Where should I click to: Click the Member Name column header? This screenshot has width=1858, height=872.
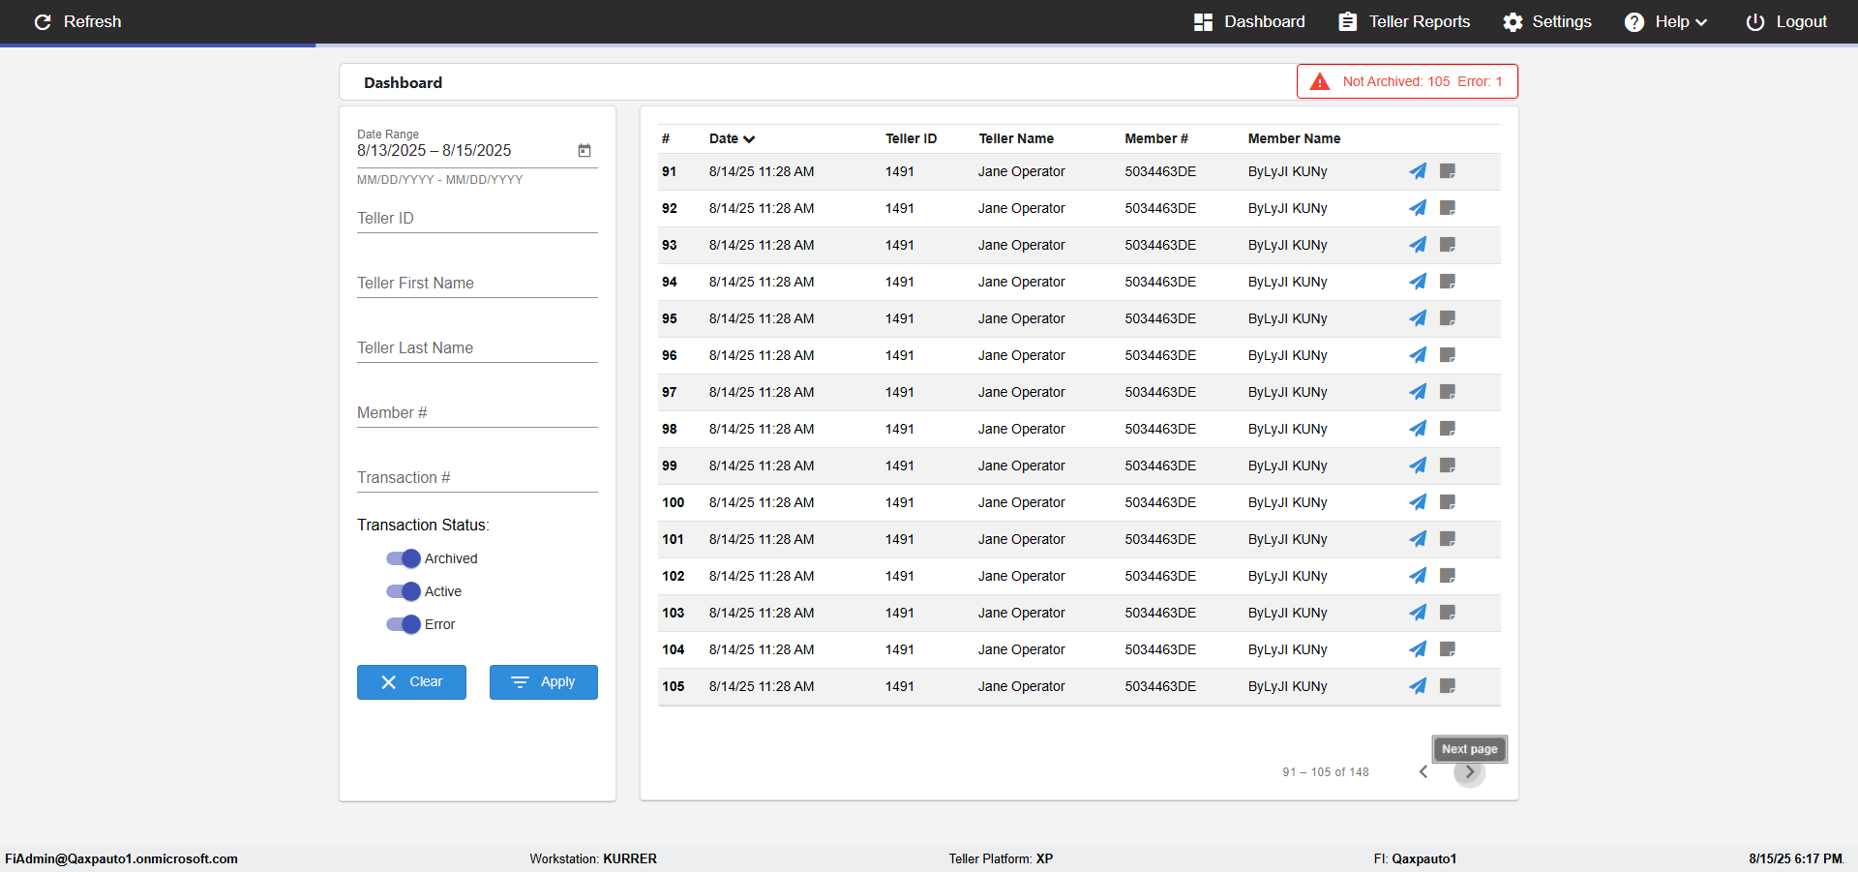(1294, 139)
